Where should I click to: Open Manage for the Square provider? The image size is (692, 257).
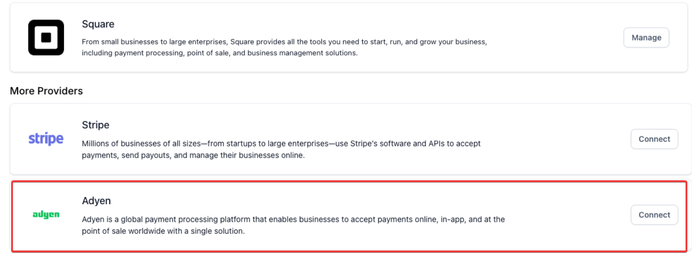[x=646, y=37]
